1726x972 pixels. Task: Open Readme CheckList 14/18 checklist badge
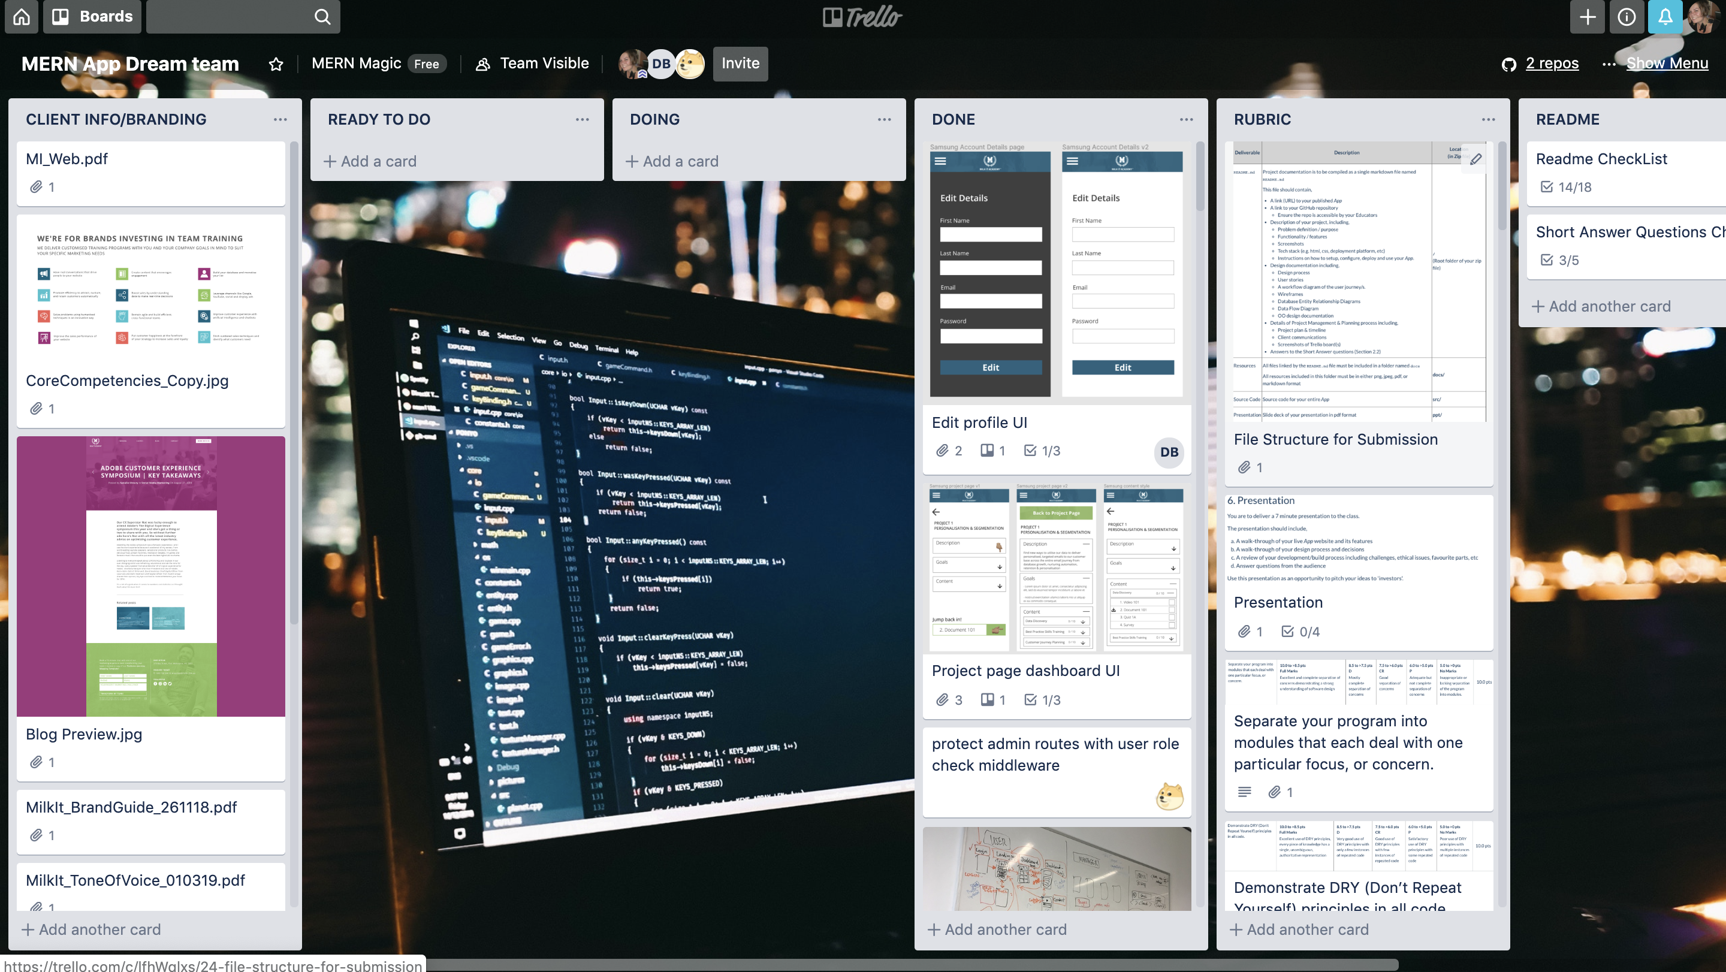pyautogui.click(x=1565, y=187)
